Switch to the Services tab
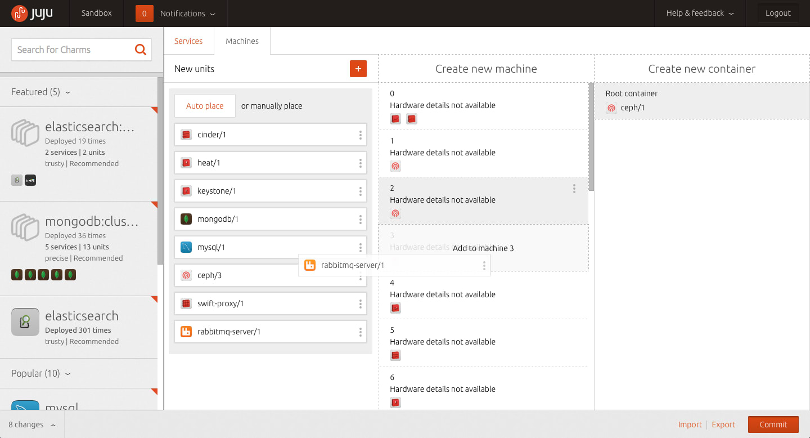 tap(188, 41)
